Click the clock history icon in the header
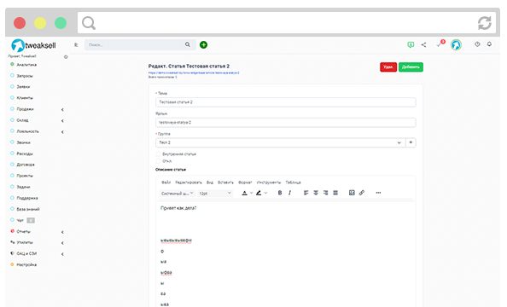The width and height of the screenshot is (507, 307). pos(477,44)
